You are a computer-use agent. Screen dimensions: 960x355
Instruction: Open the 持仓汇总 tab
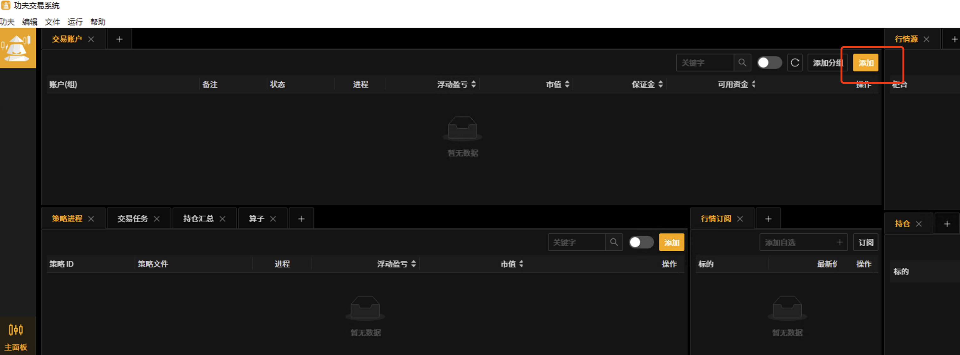point(198,218)
